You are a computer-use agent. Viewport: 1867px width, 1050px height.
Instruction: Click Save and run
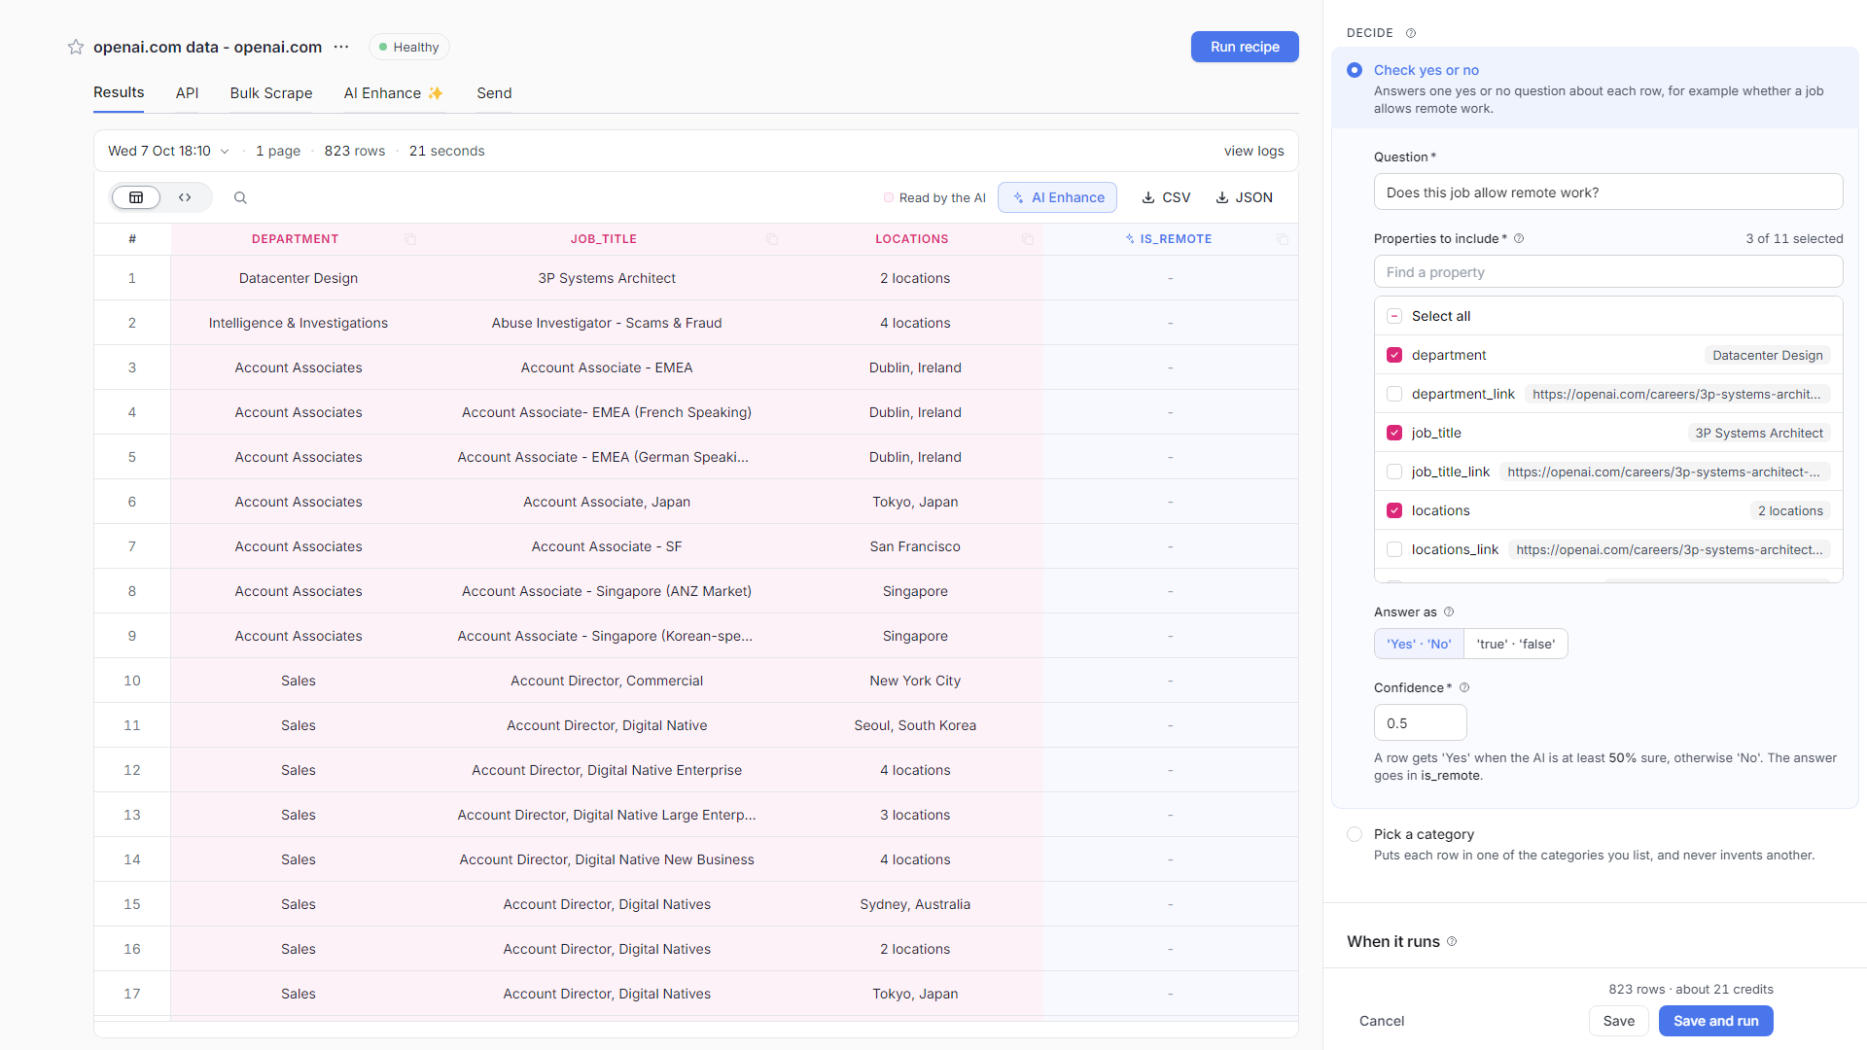(1715, 1021)
